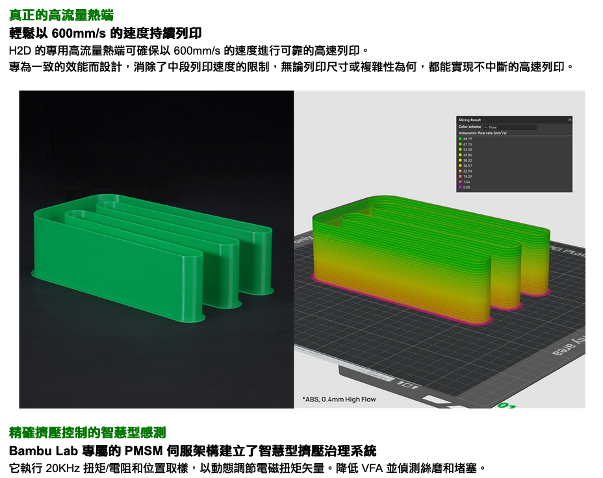The height and width of the screenshot is (478, 603).
Task: Click the heading starting "Bambu Lab 專屬的 PMSM"
Action: [193, 450]
